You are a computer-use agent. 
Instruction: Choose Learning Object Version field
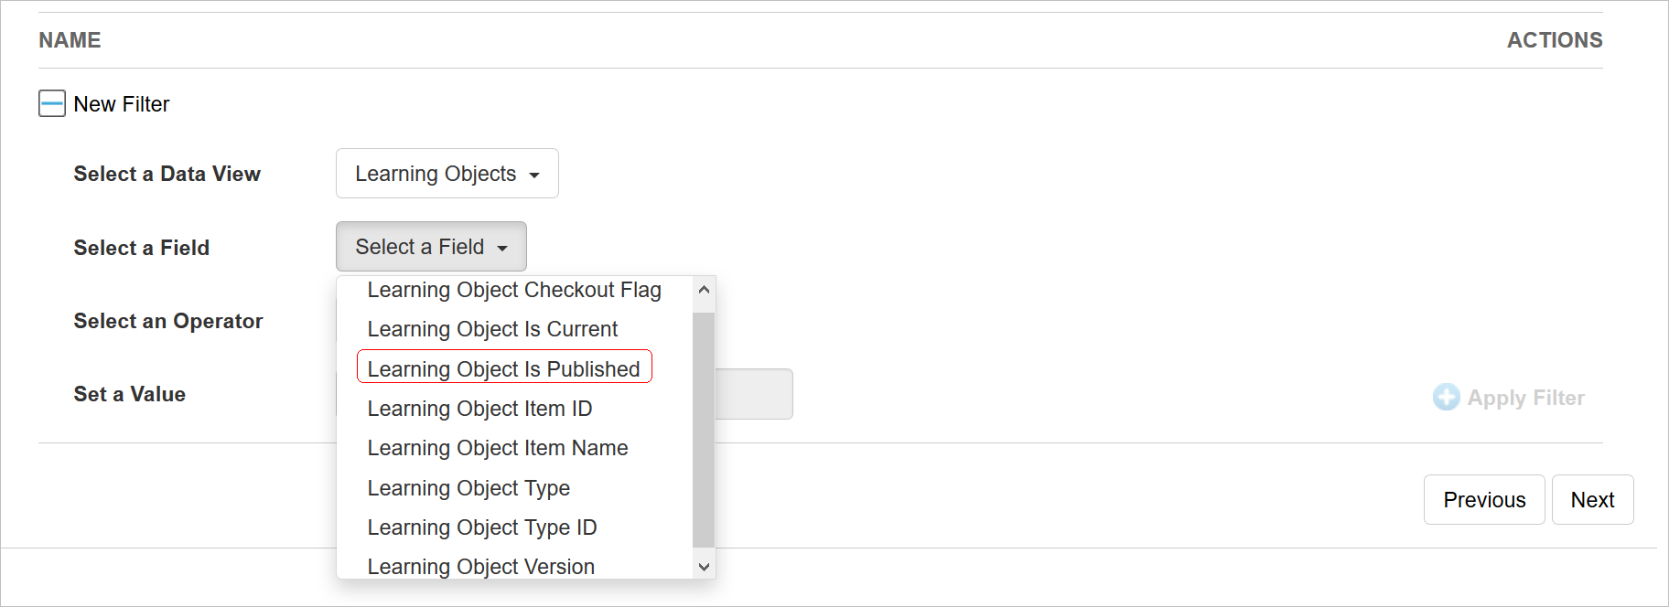coord(480,567)
